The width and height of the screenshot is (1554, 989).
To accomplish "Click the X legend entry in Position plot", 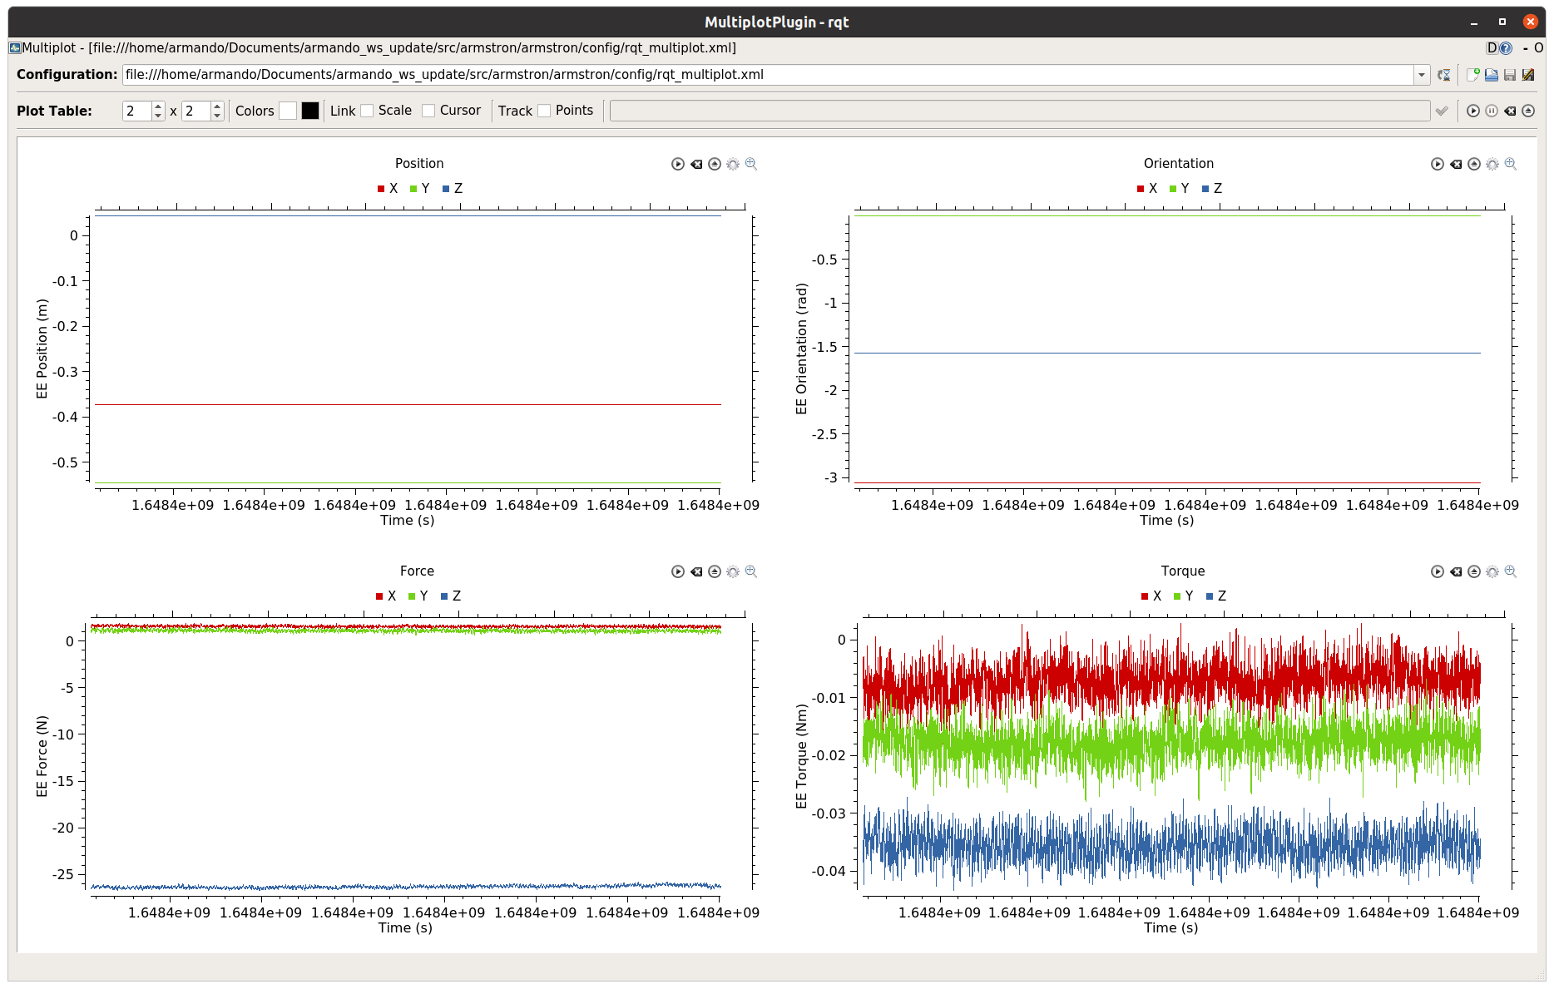I will 388,189.
